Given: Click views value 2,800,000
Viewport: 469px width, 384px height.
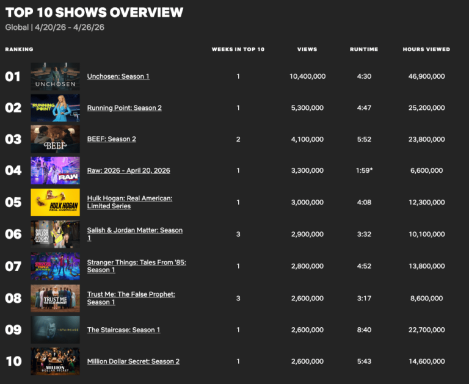Looking at the screenshot, I should coord(308,266).
